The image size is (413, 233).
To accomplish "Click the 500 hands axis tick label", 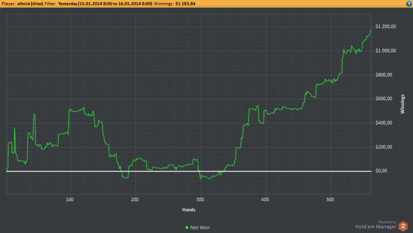I will click(330, 199).
